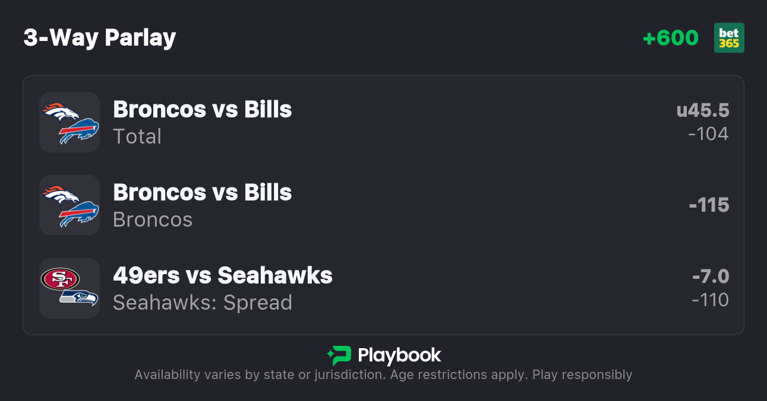Click the bet365 sportsbook logo
Viewport: 767px width, 401px height.
[729, 38]
